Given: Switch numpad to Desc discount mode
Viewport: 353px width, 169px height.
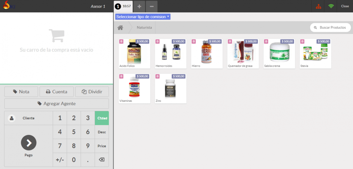Looking at the screenshot, I should [101, 132].
